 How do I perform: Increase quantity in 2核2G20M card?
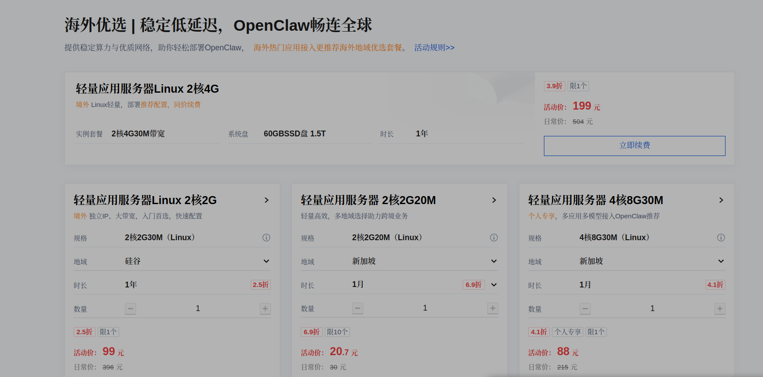coord(493,308)
